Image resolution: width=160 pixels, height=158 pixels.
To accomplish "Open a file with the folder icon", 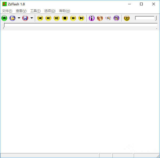I will 13,18.
